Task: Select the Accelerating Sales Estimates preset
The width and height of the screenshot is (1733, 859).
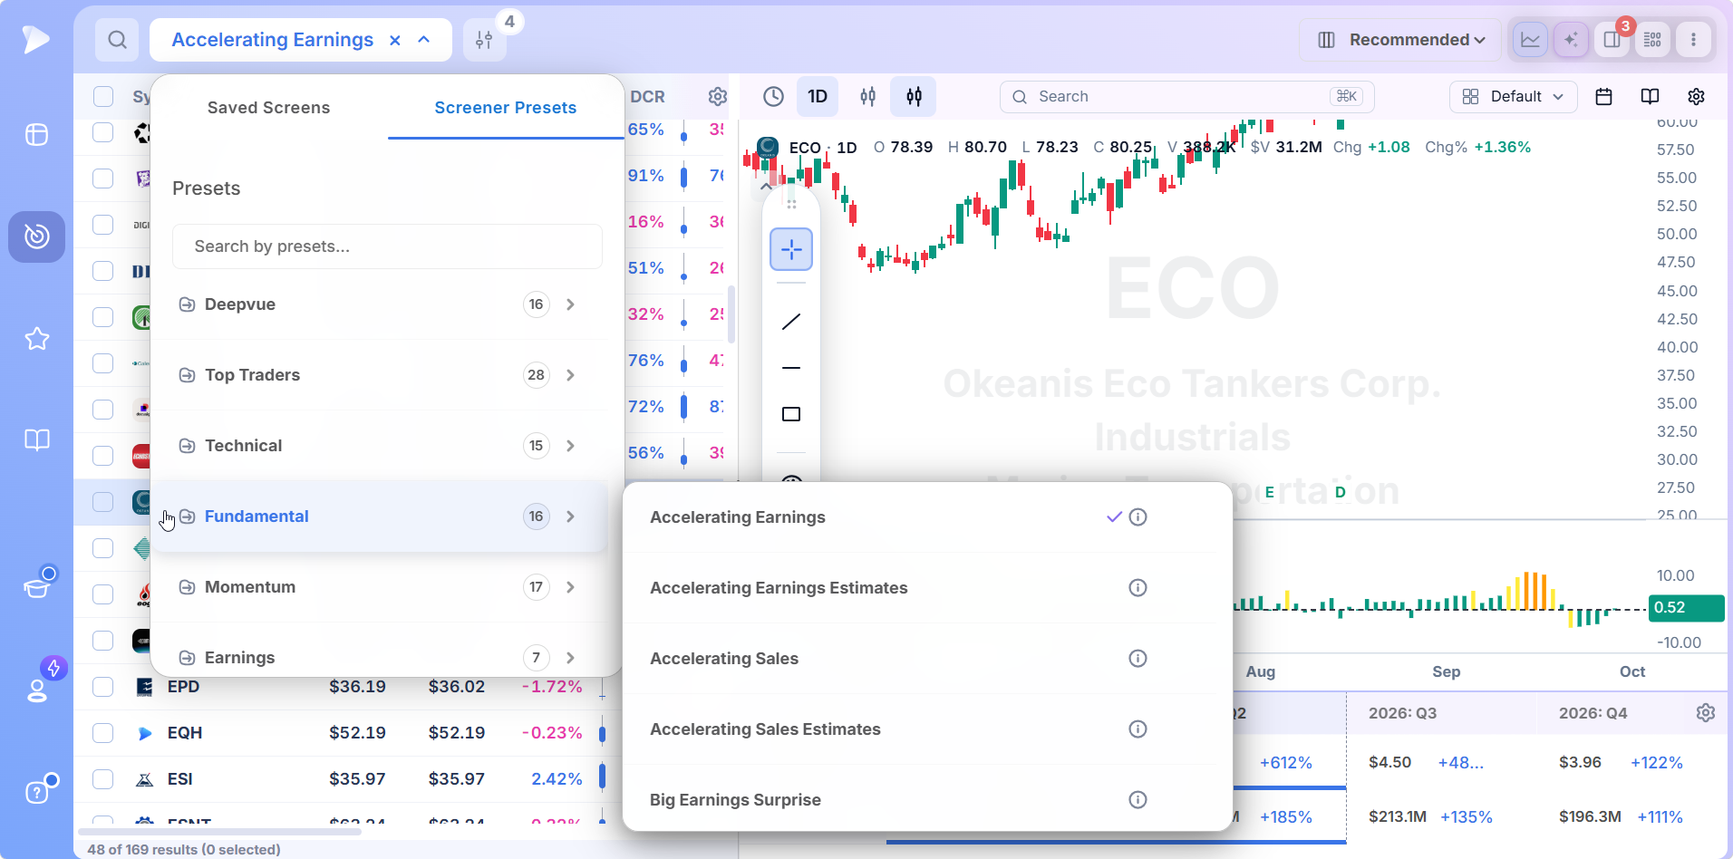Action: click(x=765, y=729)
